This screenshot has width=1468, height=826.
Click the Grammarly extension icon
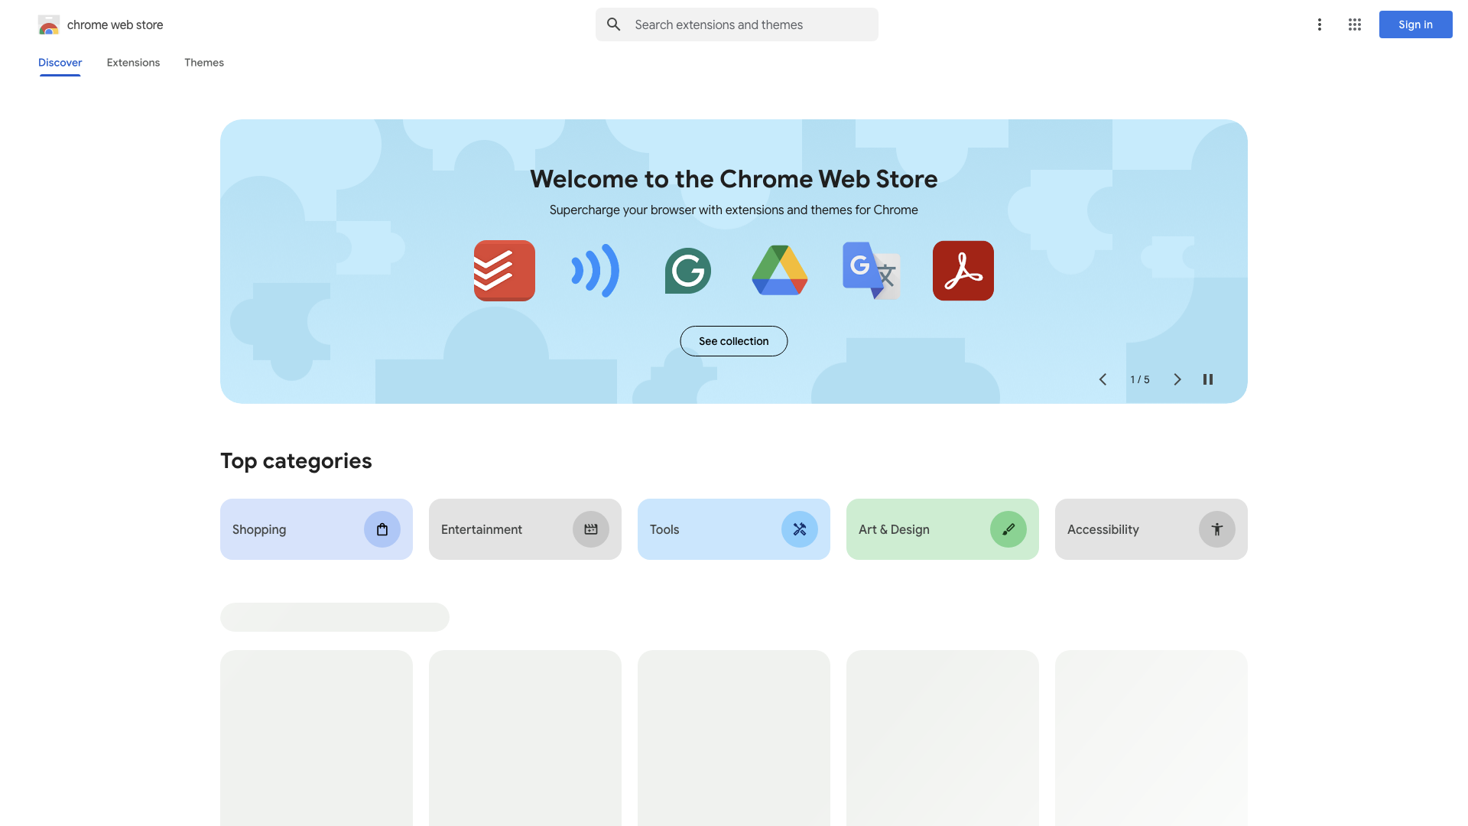point(687,270)
